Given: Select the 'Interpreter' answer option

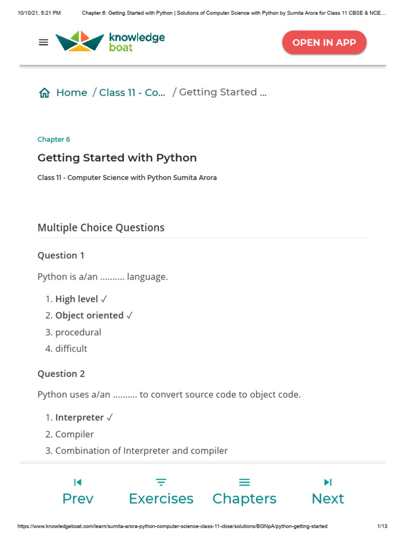Looking at the screenshot, I should pos(80,417).
